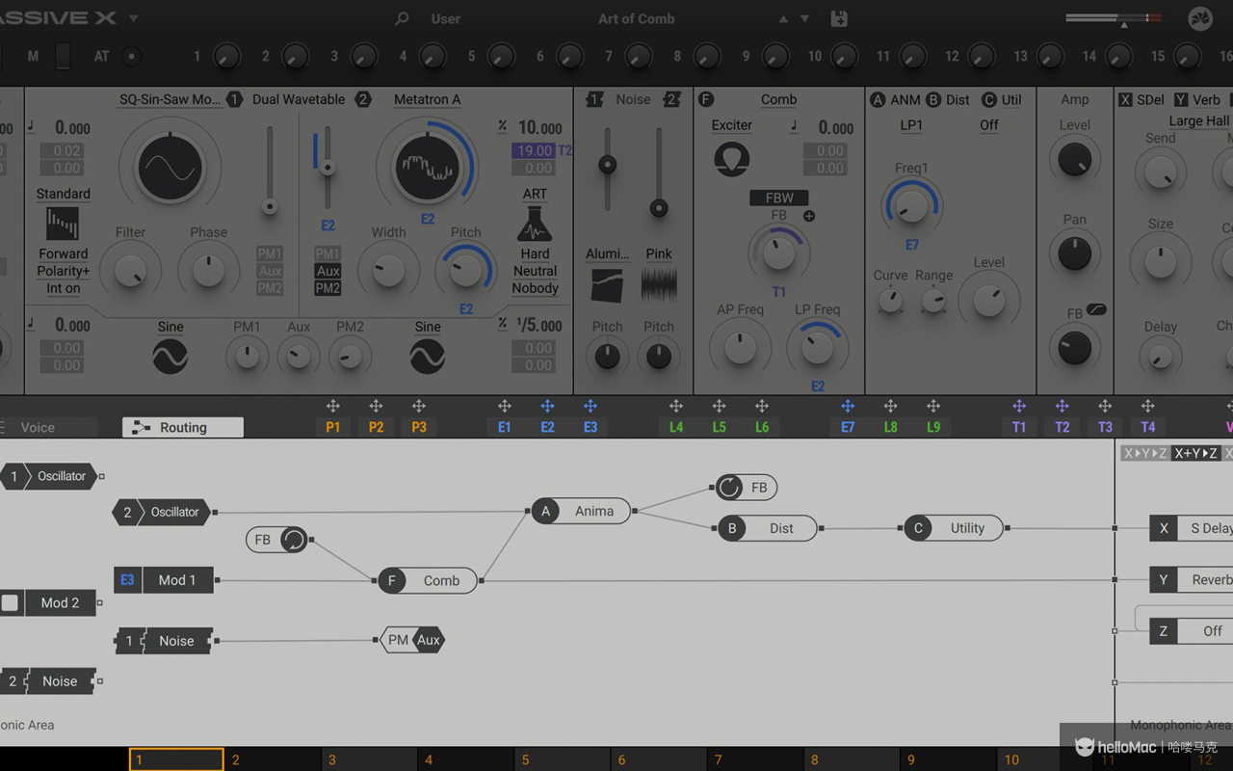Click the oscillator 1 sine wavetable display

(170, 169)
